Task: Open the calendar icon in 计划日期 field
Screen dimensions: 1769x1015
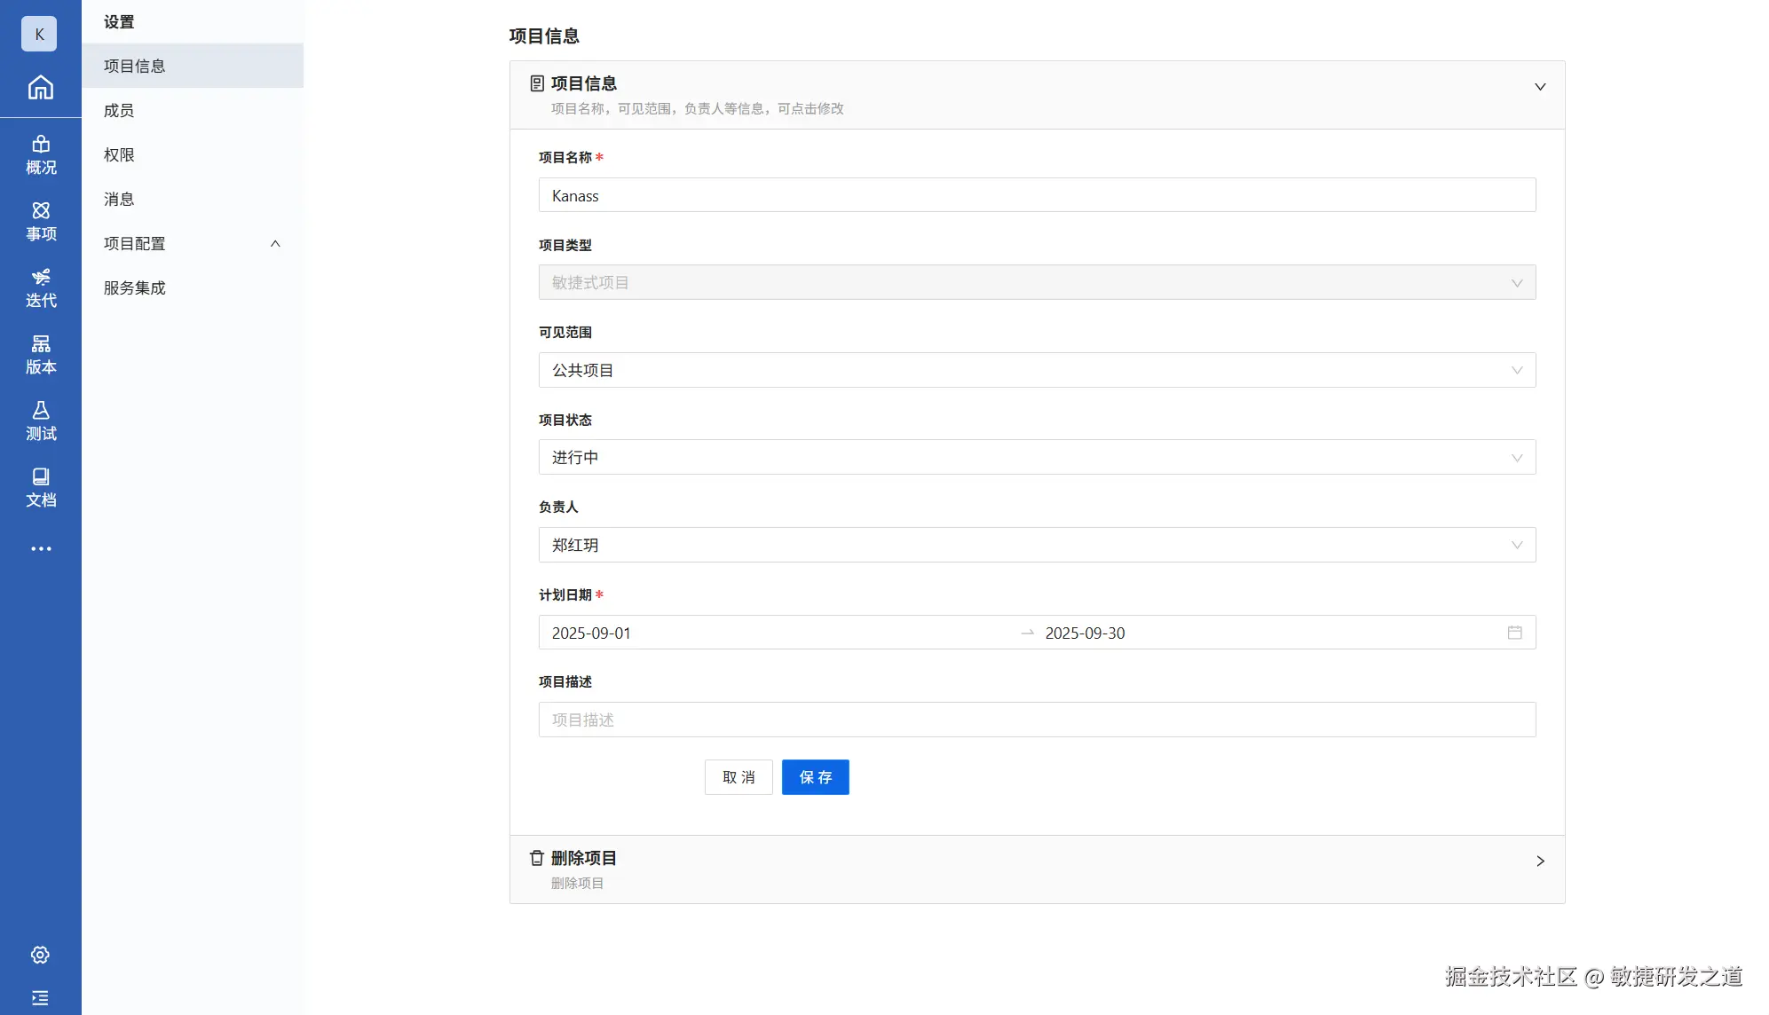Action: pos(1514,633)
